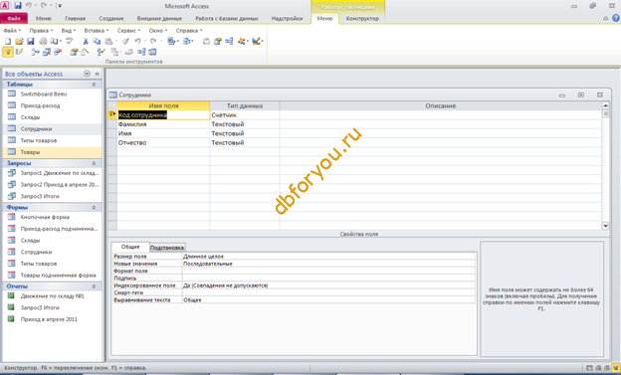The height and width of the screenshot is (375, 621).
Task: Click the scroll down arrow of field grid
Action: pyautogui.click(x=605, y=226)
